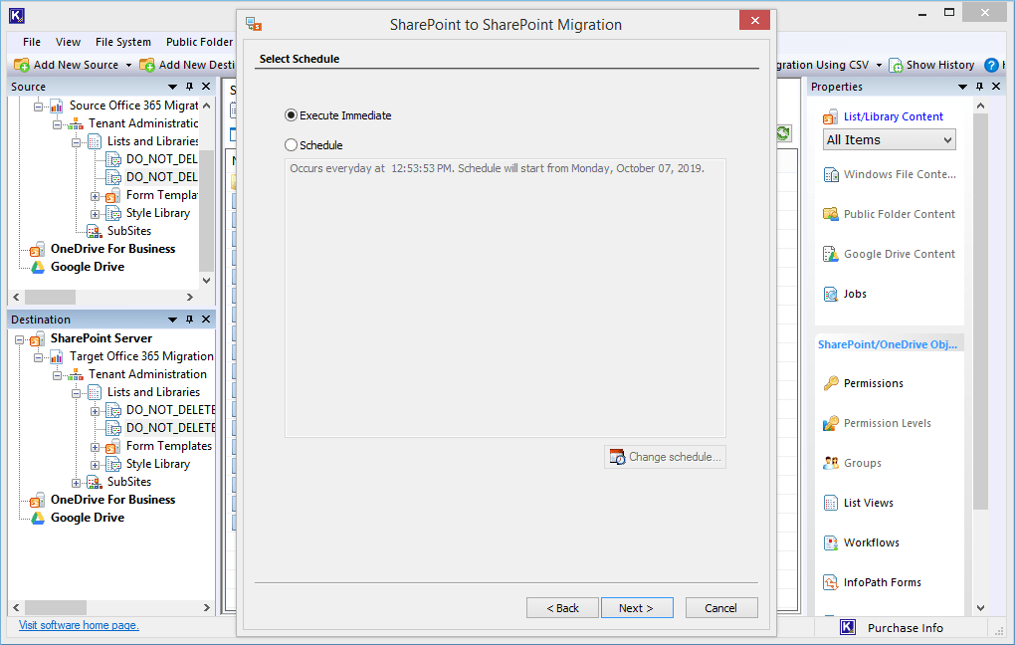Go Back in the migration wizard

(x=562, y=608)
